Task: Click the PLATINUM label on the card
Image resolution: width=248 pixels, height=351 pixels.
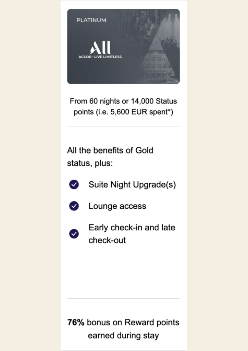Action: tap(91, 20)
